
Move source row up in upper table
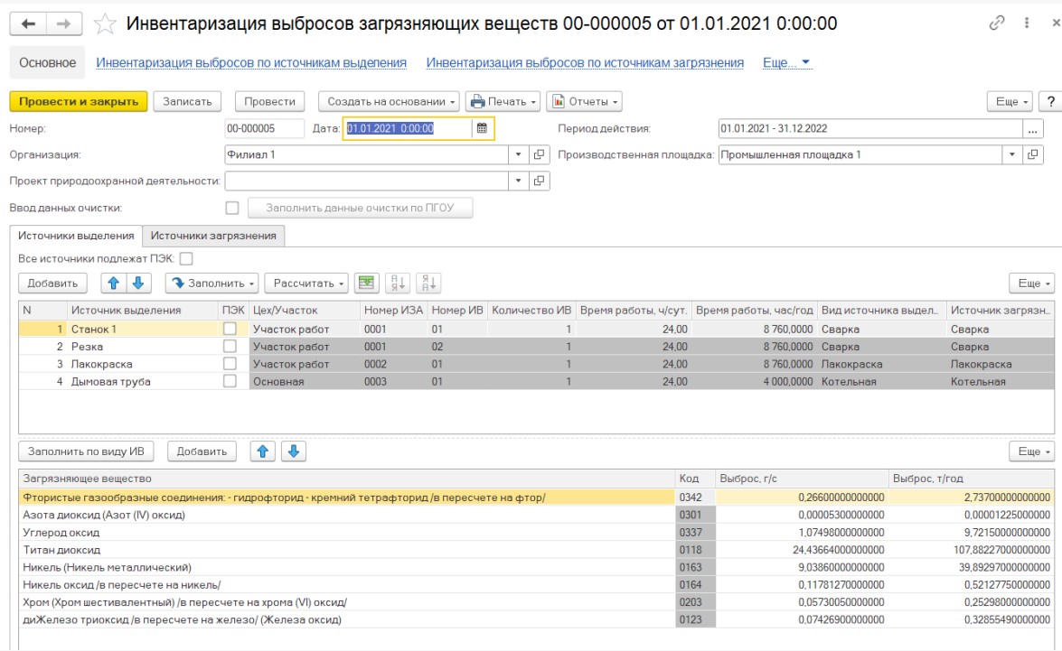click(x=114, y=283)
